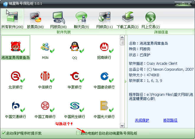The width and height of the screenshot is (195, 139).
Task: Toggle 启动保护程序时提示我 checkbox
Action: (x=4, y=133)
